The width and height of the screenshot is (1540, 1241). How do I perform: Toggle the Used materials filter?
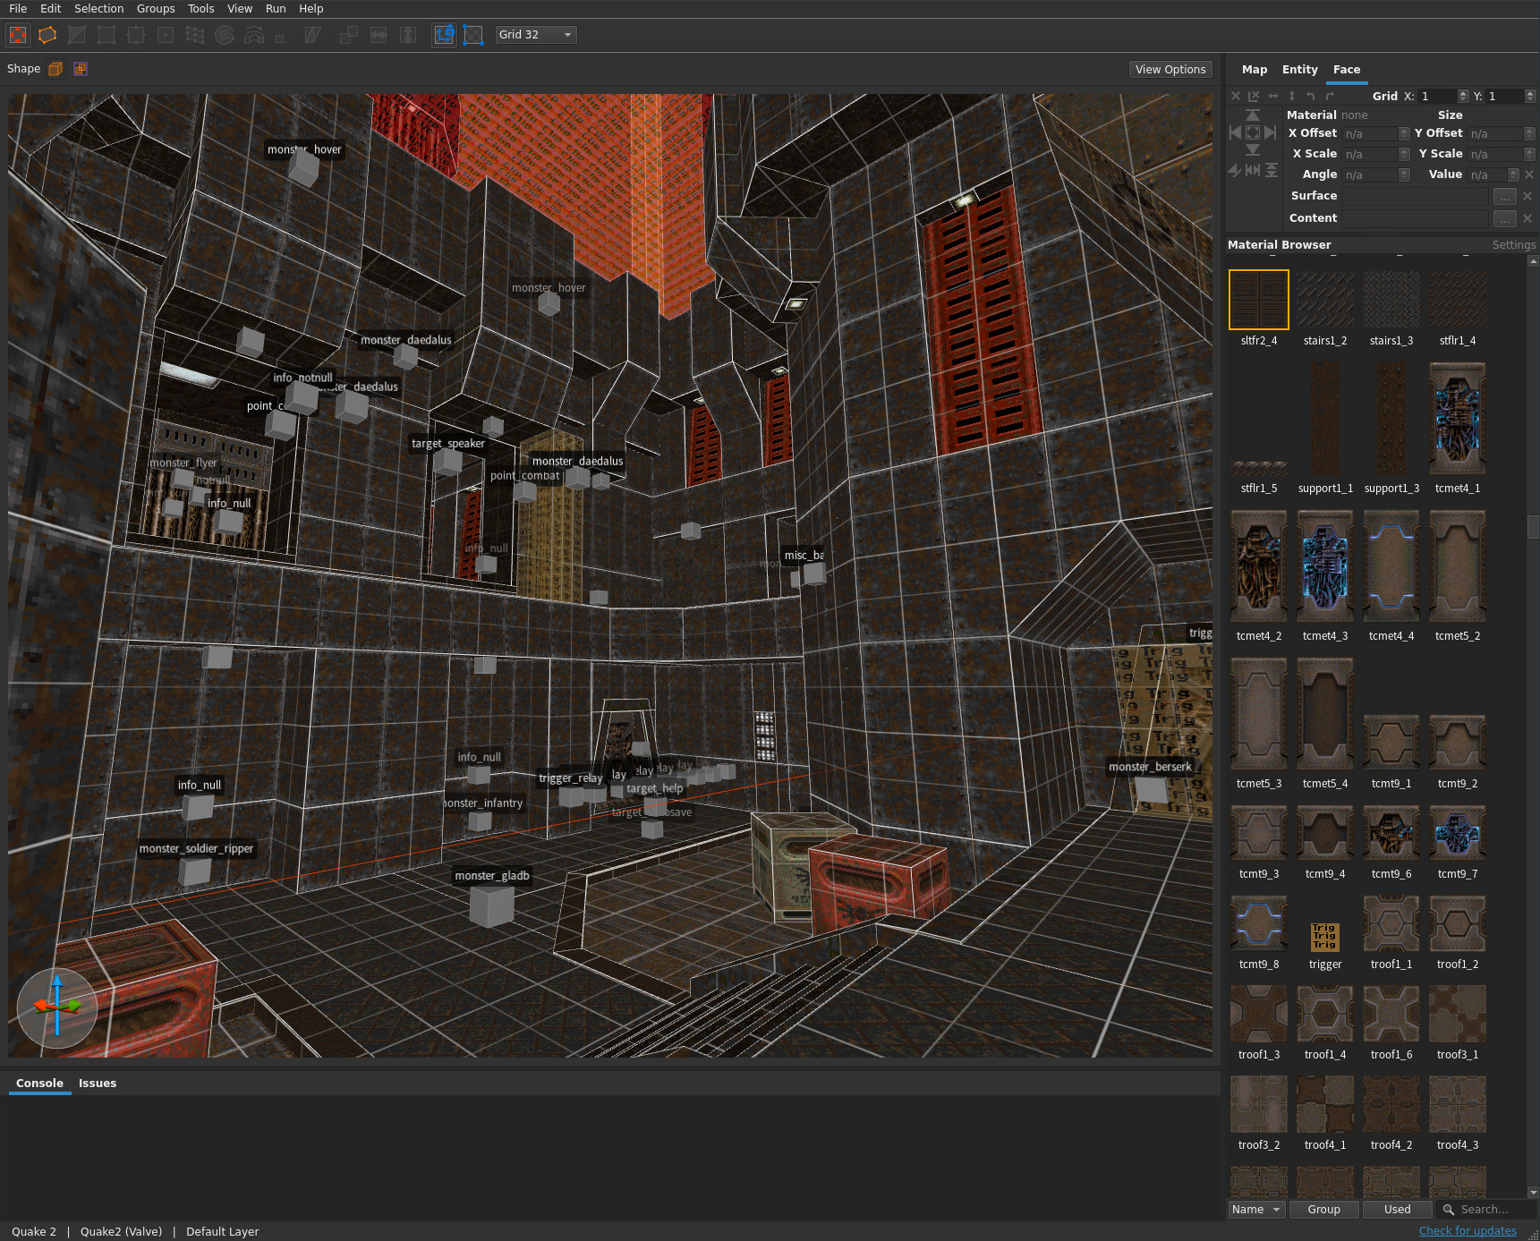pyautogui.click(x=1397, y=1210)
